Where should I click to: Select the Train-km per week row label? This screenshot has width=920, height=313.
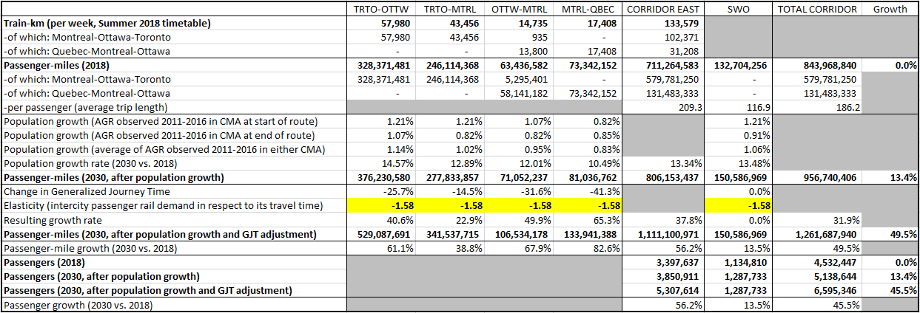(107, 24)
